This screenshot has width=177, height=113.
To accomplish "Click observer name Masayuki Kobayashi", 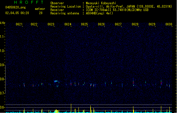I will (101, 3).
